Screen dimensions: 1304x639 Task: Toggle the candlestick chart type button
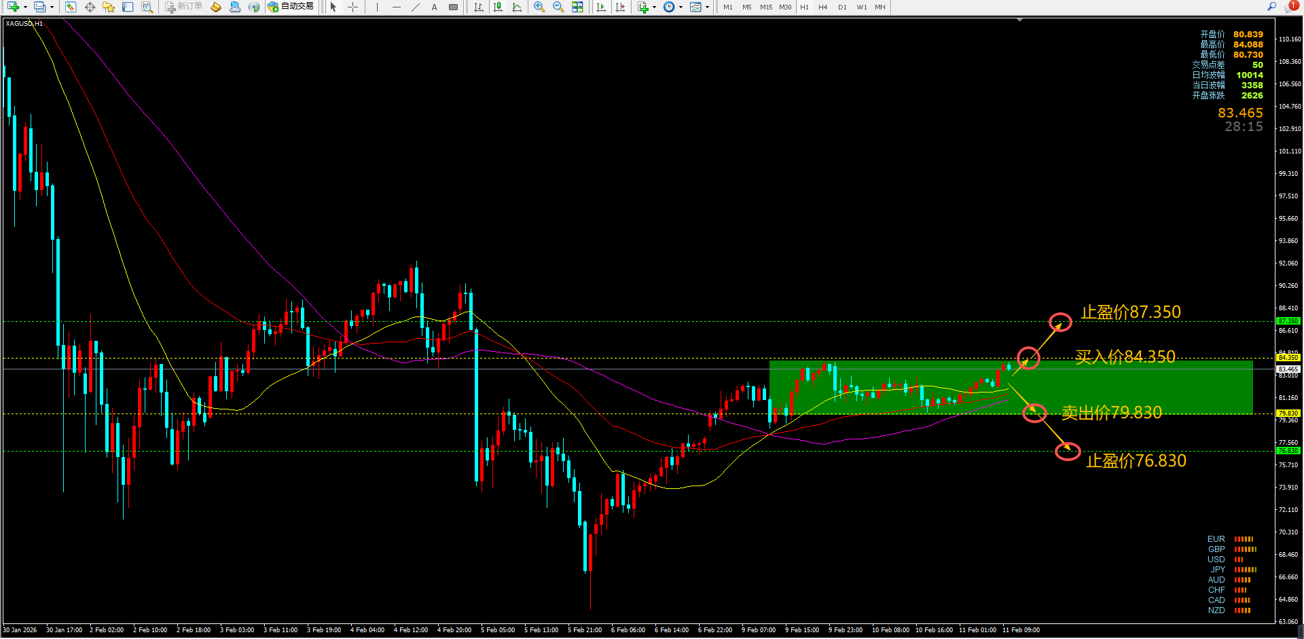point(498,7)
